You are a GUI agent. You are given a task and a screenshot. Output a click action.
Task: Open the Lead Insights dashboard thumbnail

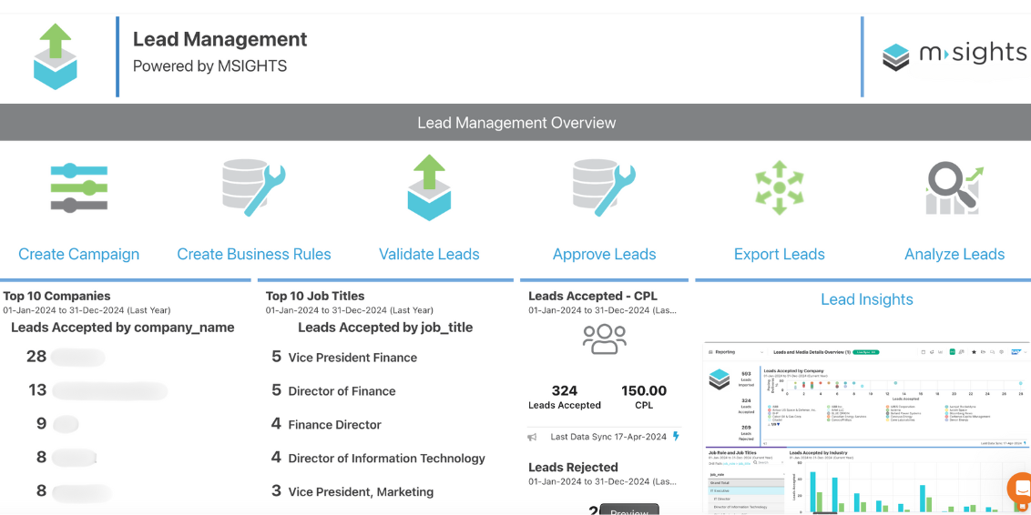click(x=866, y=428)
